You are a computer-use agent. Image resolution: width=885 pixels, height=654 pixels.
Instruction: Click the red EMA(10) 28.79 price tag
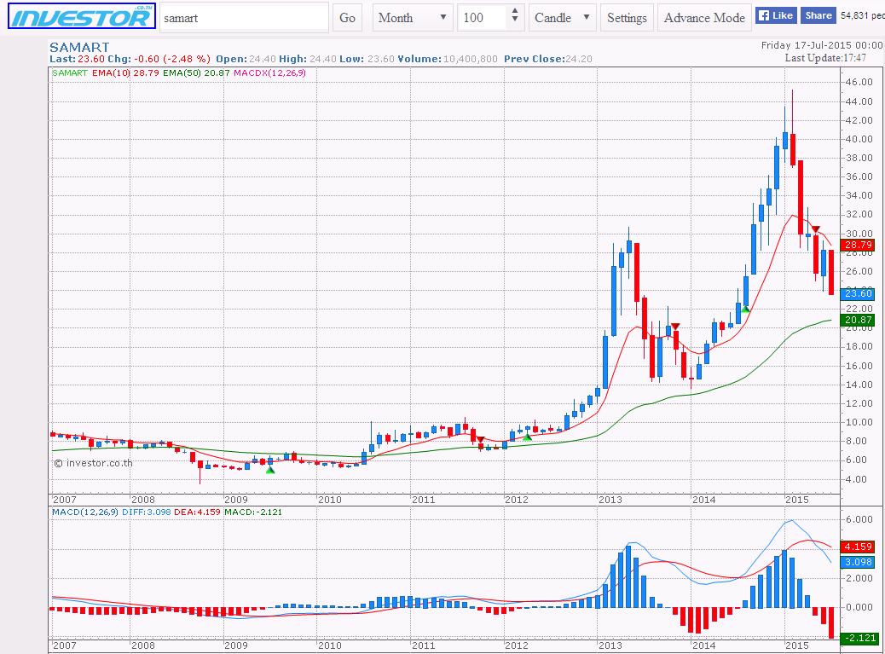856,245
